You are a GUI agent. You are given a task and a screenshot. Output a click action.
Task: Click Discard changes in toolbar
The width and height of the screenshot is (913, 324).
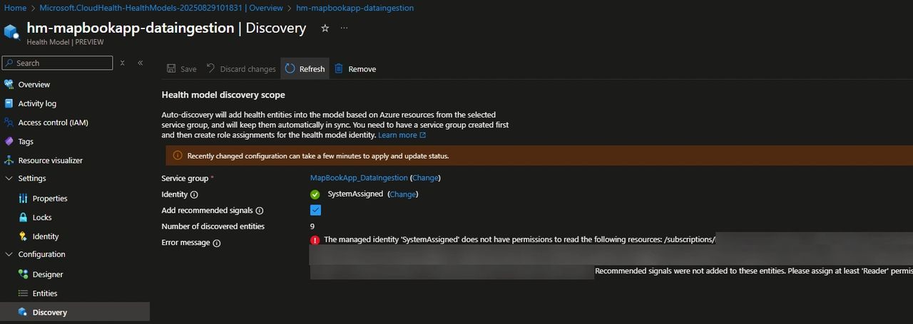click(241, 69)
